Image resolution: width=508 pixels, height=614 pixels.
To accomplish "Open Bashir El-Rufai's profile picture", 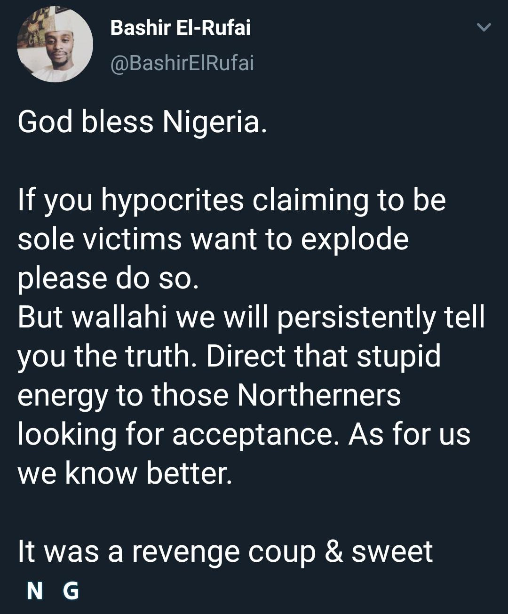I will [55, 45].
